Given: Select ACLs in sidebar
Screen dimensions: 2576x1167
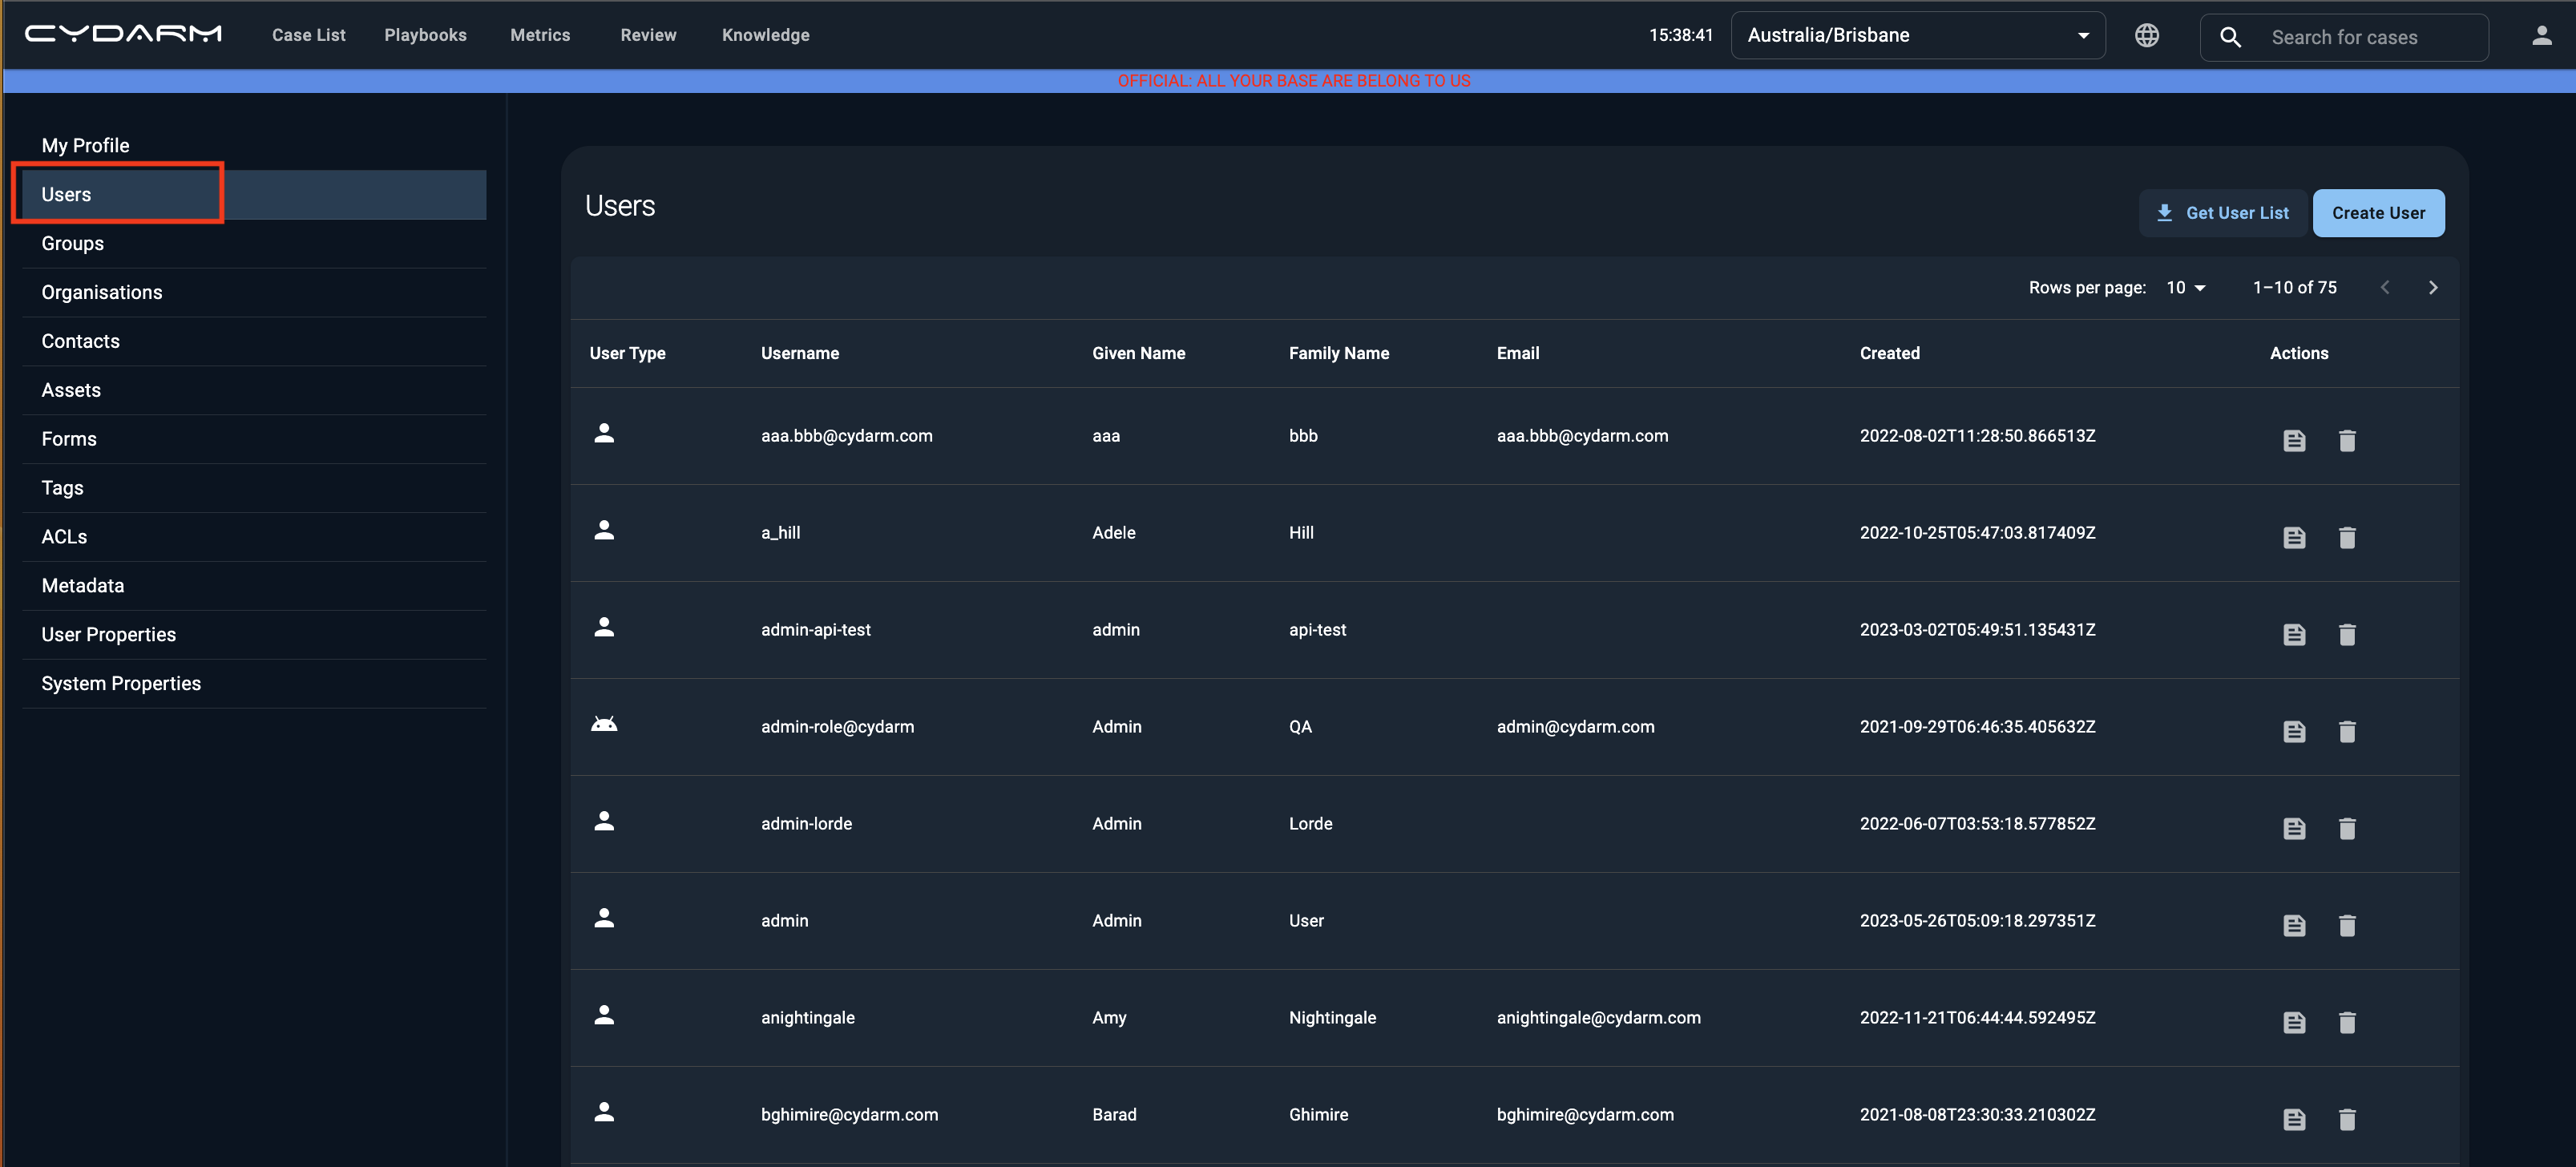Looking at the screenshot, I should [x=254, y=538].
